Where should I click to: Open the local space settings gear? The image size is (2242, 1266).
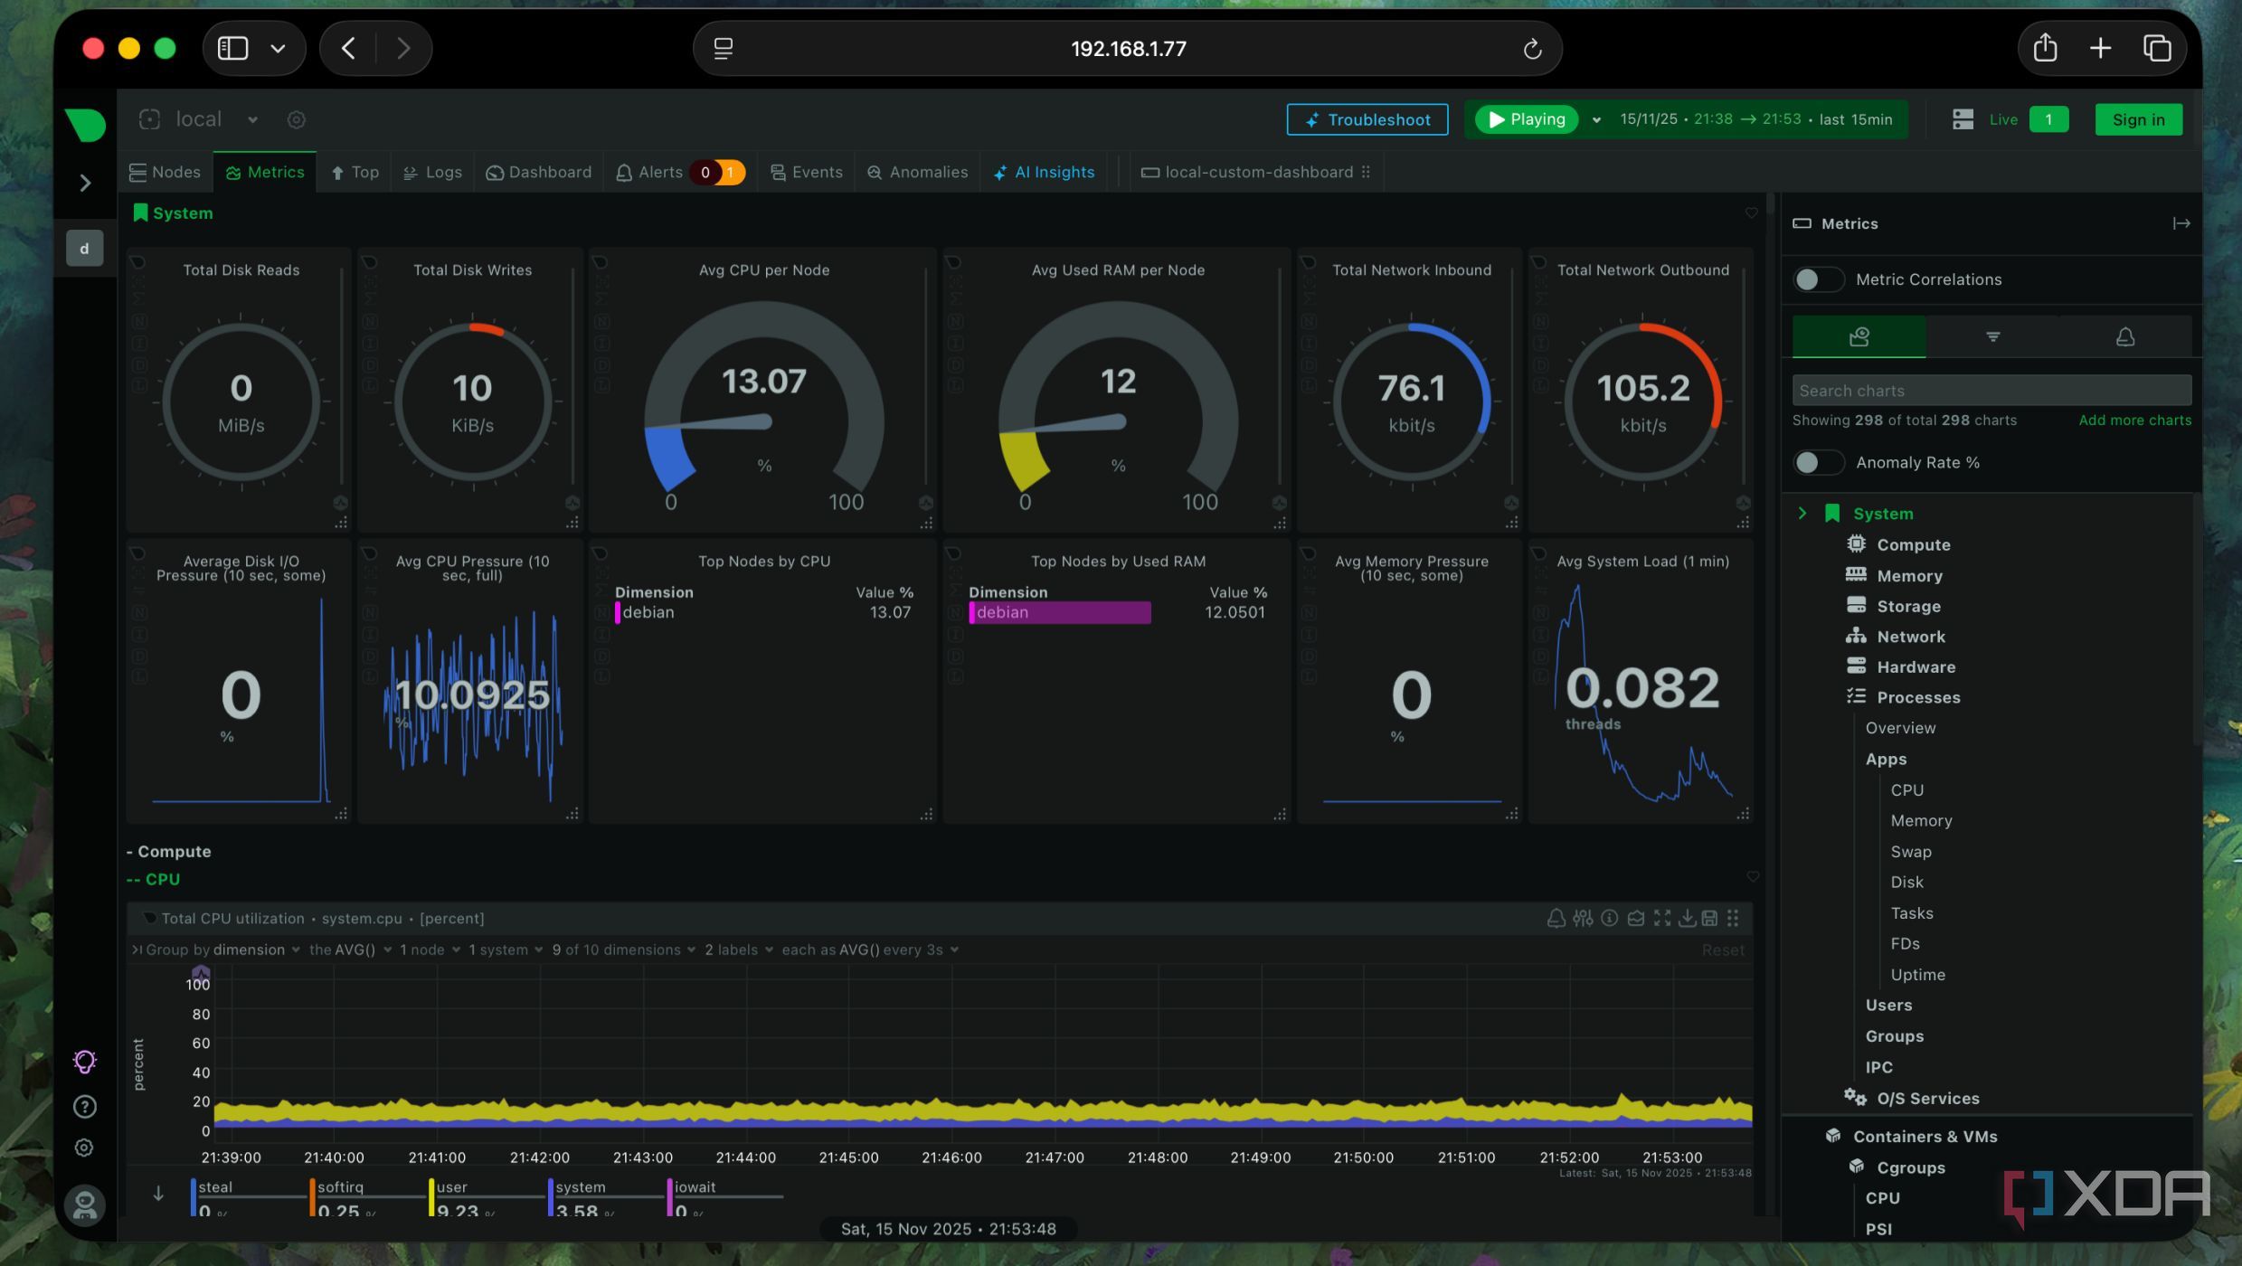[x=296, y=119]
